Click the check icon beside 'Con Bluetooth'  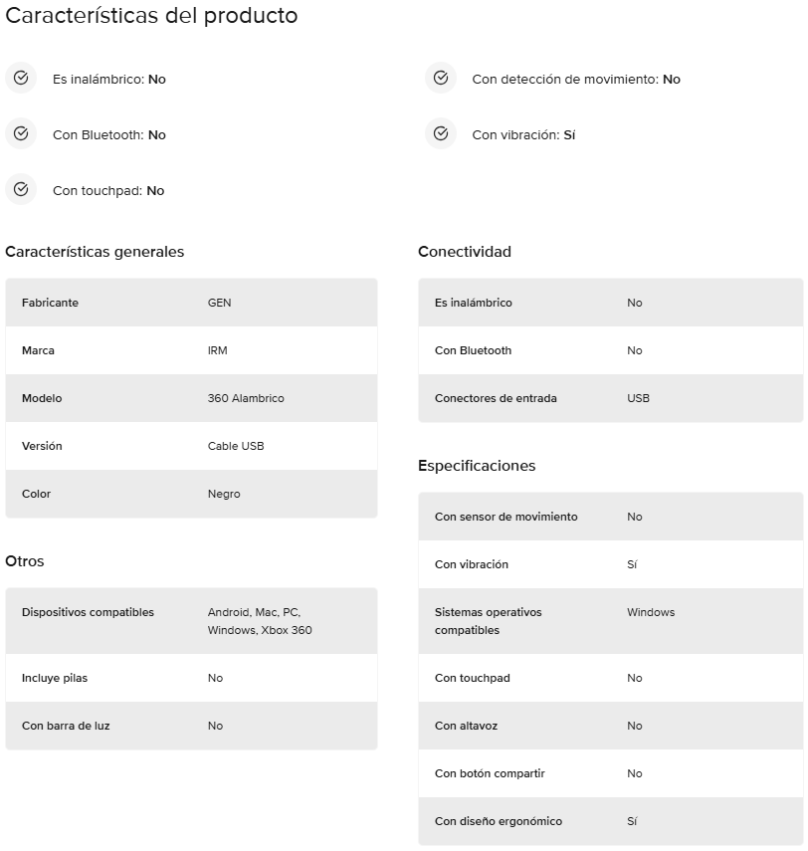pos(21,133)
